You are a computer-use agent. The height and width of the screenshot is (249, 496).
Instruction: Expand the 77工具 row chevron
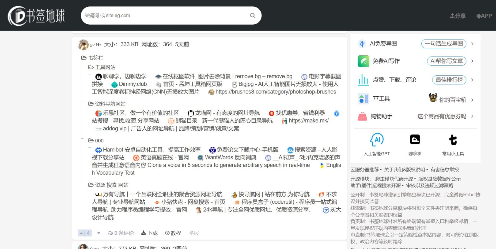coord(472,100)
